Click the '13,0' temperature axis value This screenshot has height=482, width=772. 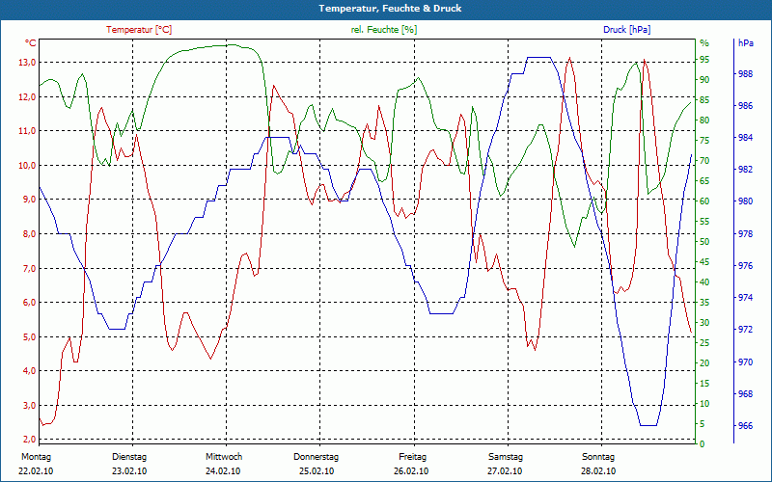[27, 62]
